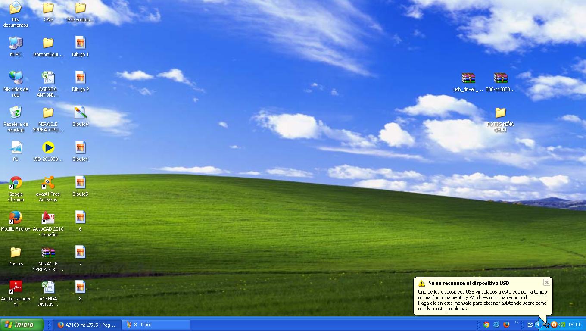Expand quick launch overflow chevron
This screenshot has width=586, height=331.
(x=516, y=322)
